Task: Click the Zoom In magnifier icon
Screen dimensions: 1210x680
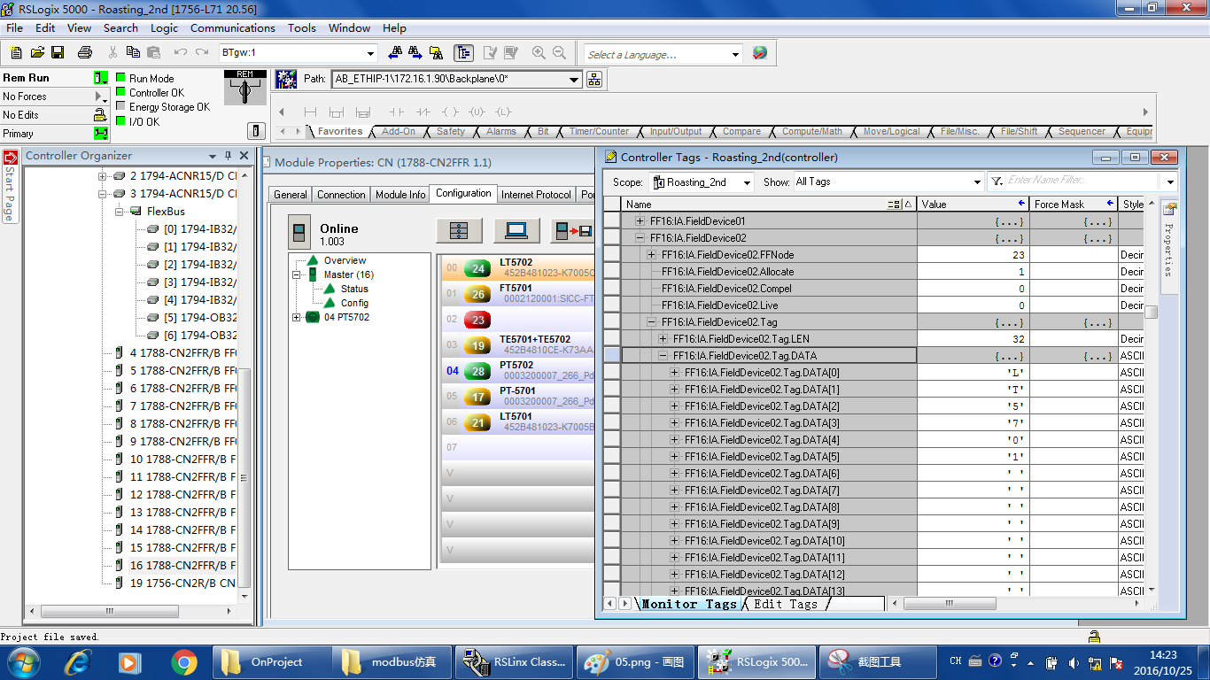Action: [x=539, y=53]
